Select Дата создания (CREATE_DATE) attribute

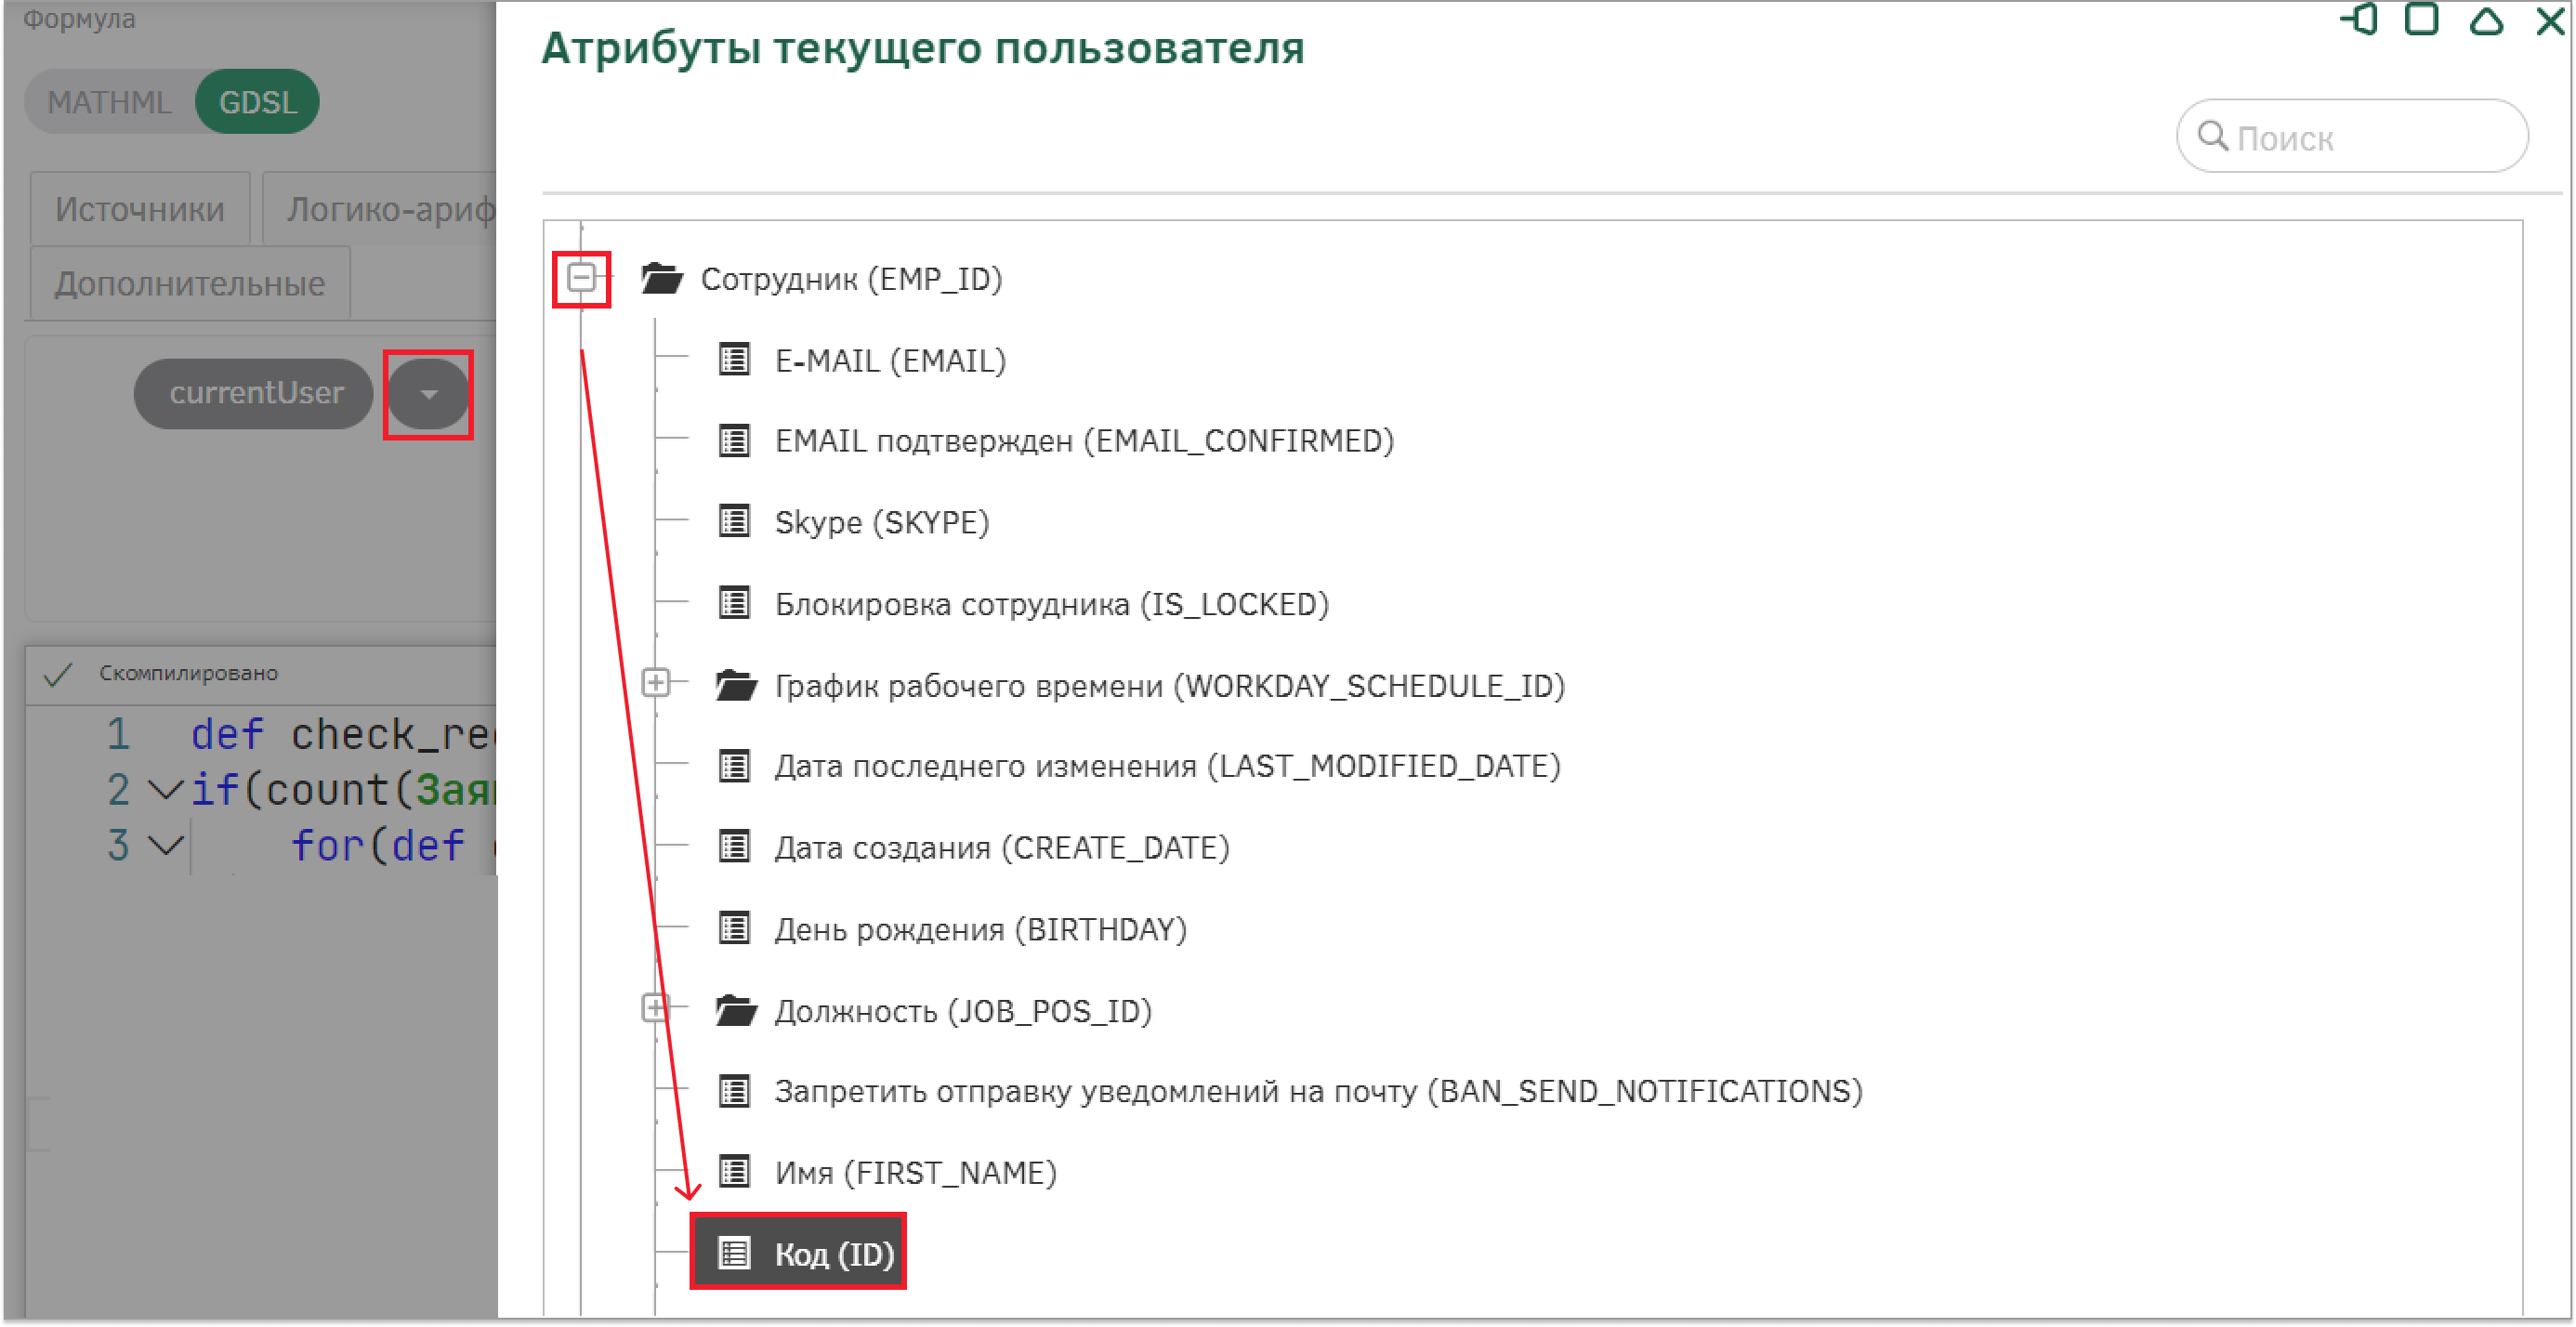1002,848
